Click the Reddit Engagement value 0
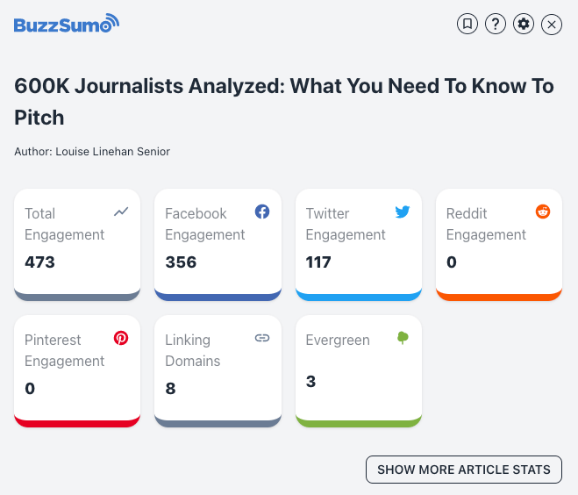The width and height of the screenshot is (578, 495). pyautogui.click(x=452, y=262)
